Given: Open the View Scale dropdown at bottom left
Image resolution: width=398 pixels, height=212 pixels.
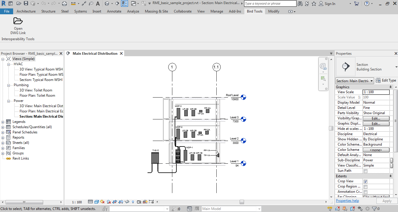Looking at the screenshot, I should pos(77,202).
